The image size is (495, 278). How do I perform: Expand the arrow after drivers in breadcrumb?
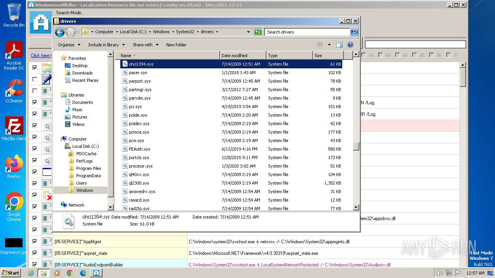pos(217,32)
